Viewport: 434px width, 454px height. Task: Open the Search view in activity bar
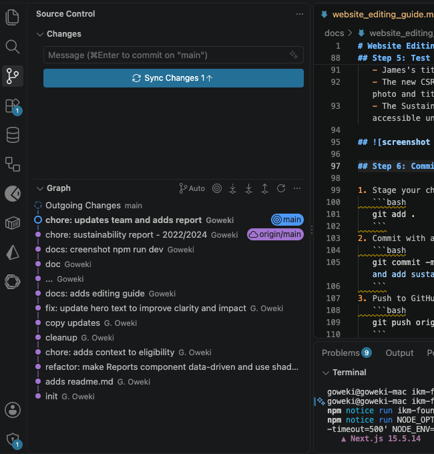click(13, 47)
